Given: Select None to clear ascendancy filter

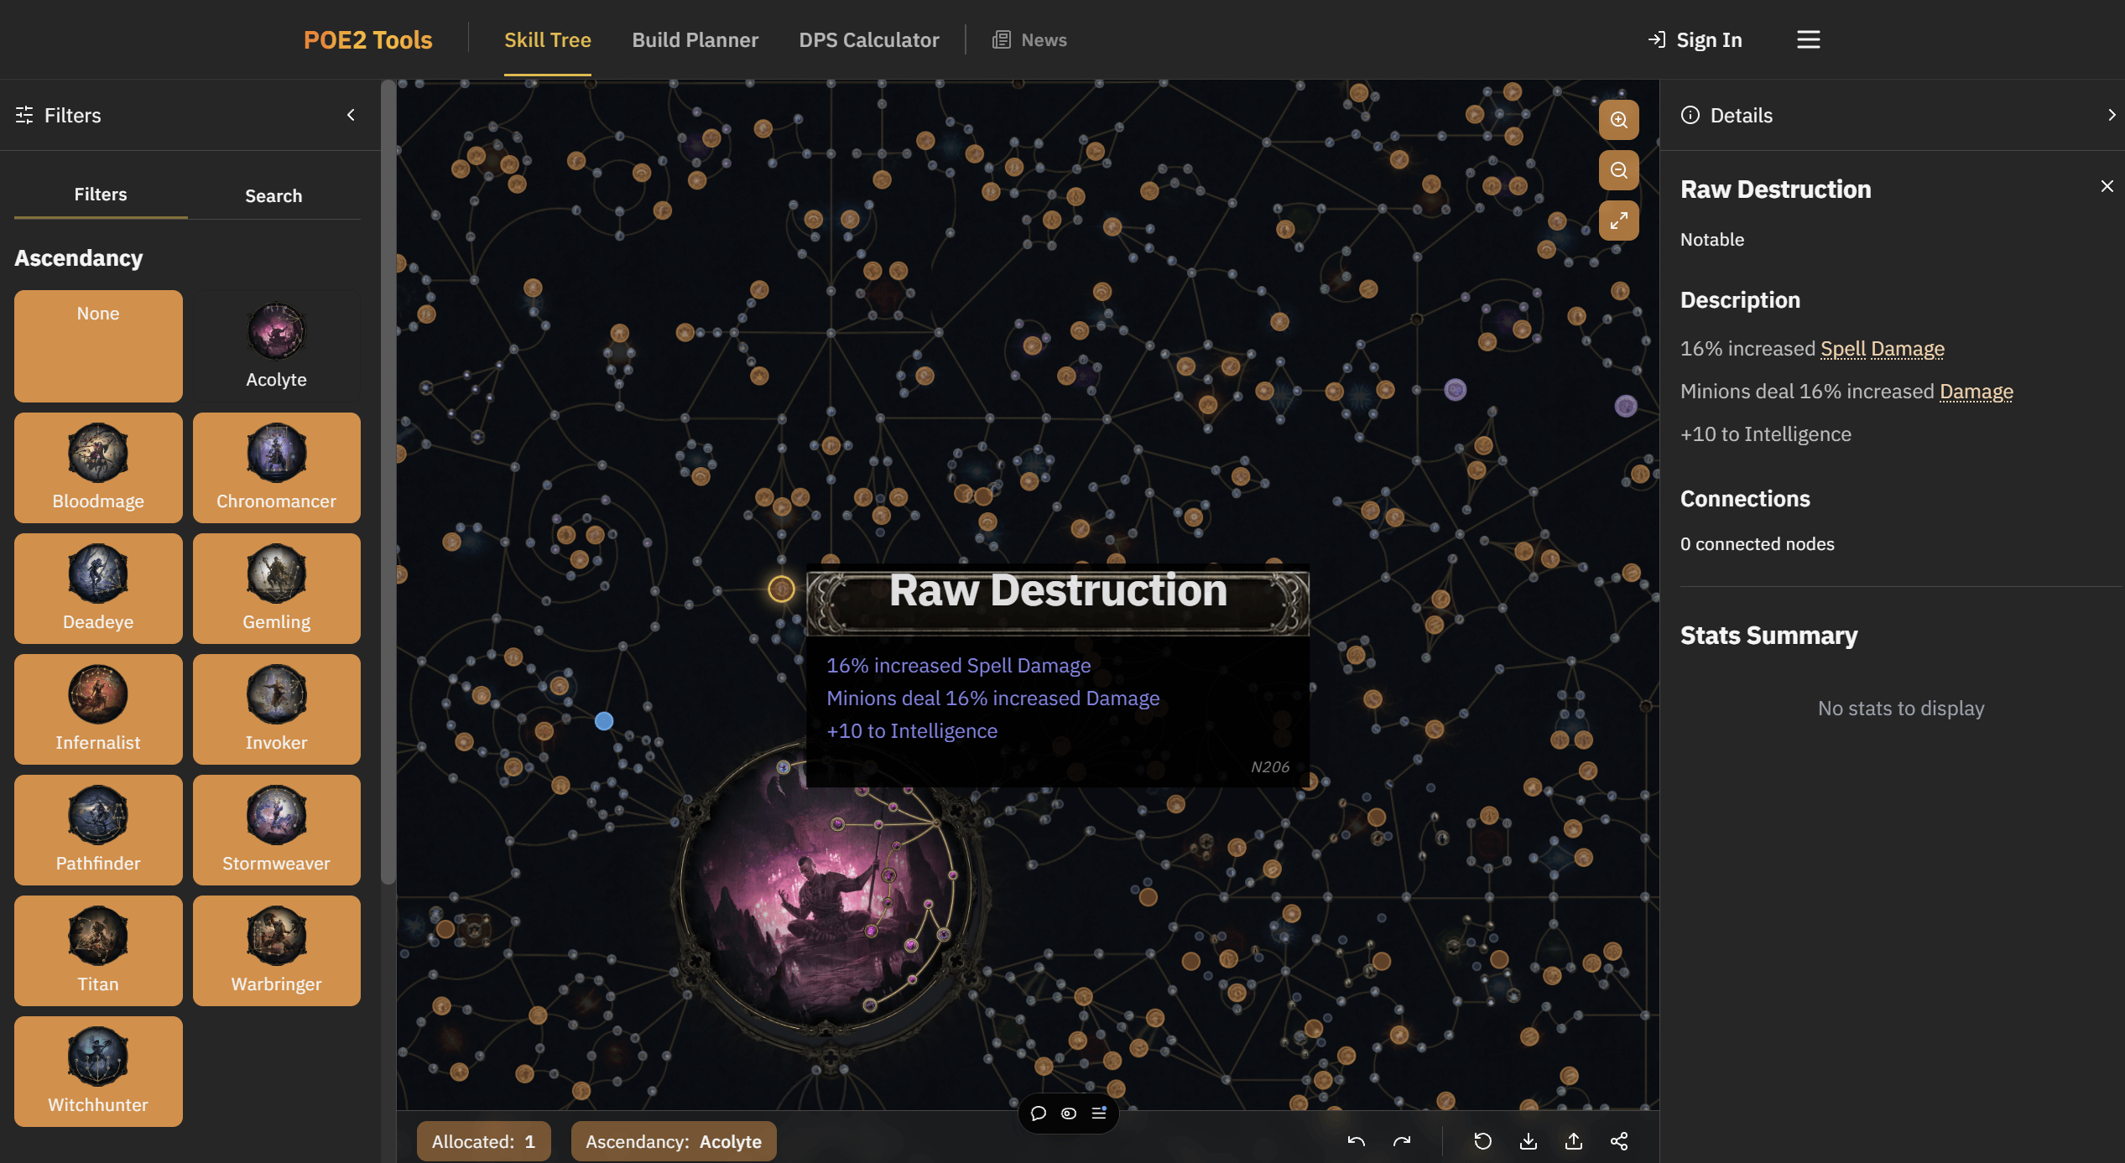Looking at the screenshot, I should 97,346.
